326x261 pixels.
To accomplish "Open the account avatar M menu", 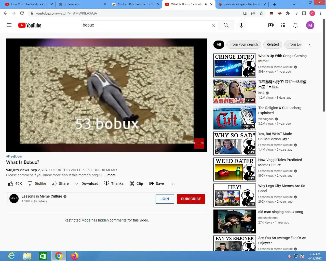I will click(310, 25).
